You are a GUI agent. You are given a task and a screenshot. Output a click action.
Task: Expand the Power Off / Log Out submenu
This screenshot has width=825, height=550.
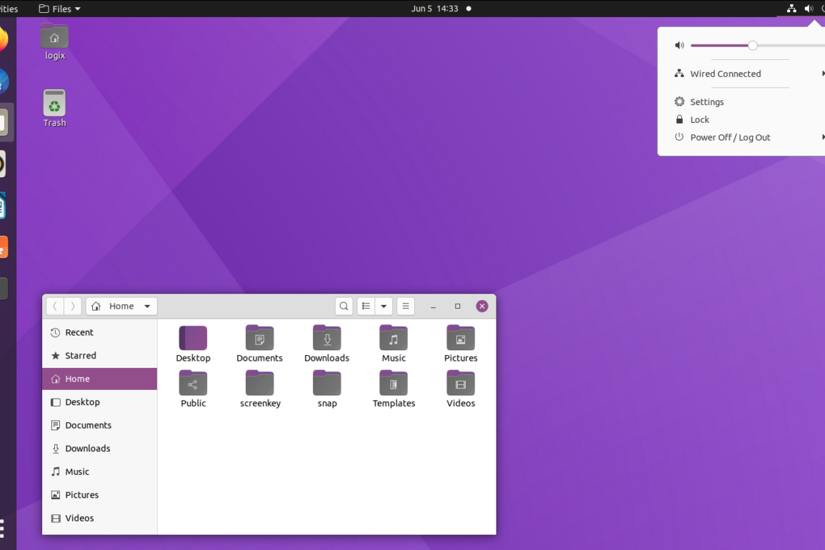(x=730, y=138)
